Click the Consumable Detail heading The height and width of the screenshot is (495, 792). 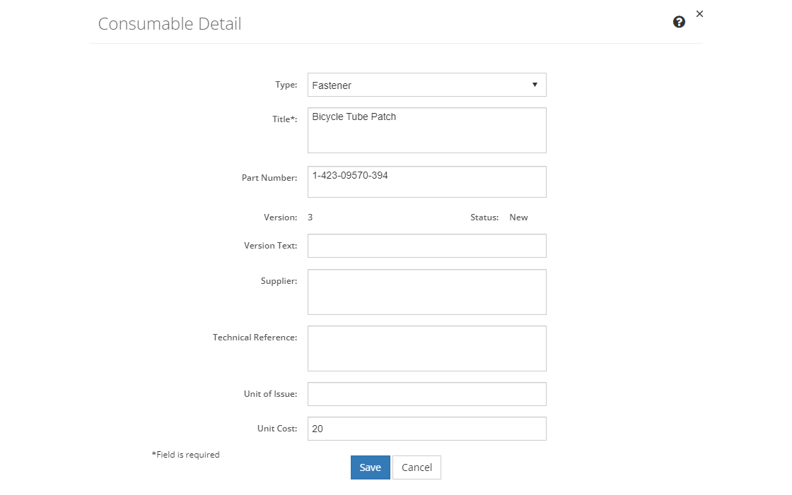[170, 24]
